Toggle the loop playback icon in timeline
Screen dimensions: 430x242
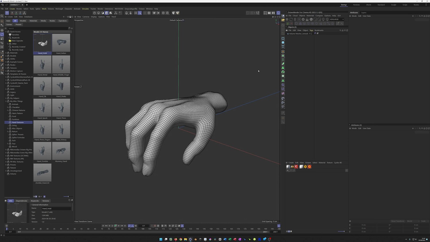tap(129, 226)
